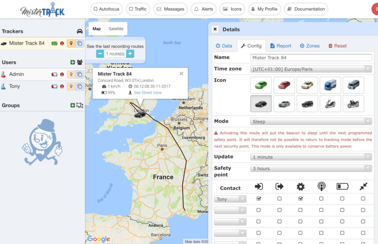Click copy icon for Tony user
Viewport: 378px width, 244px height.
coord(80,86)
